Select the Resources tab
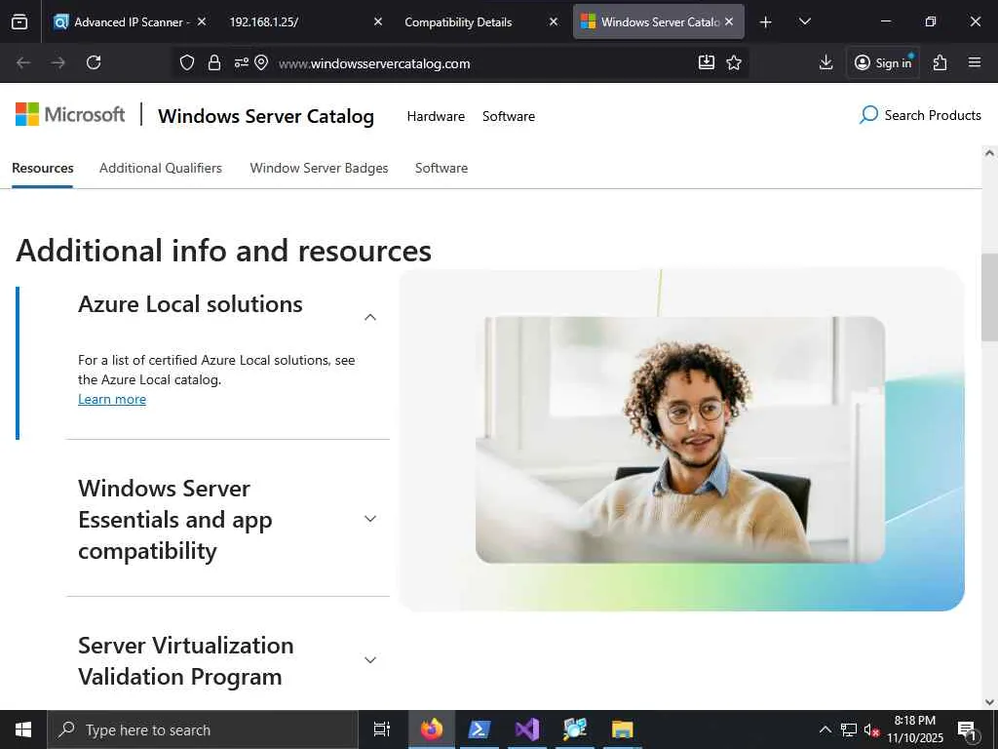The image size is (998, 749). (x=43, y=168)
